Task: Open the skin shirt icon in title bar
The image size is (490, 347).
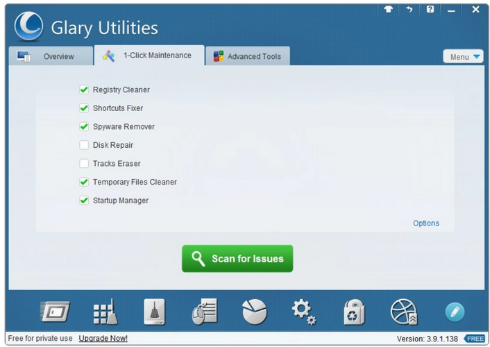Action: (388, 10)
